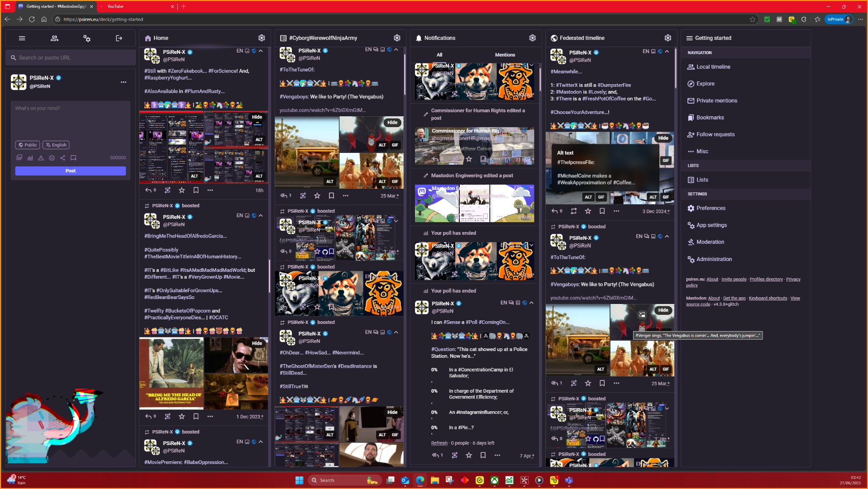Hide media on the first Home post
This screenshot has width=868, height=489.
pos(257,117)
